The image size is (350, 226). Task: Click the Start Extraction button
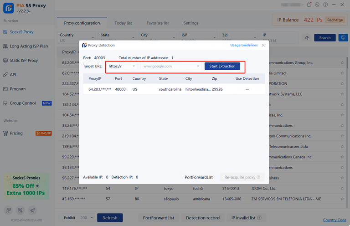[x=222, y=66]
